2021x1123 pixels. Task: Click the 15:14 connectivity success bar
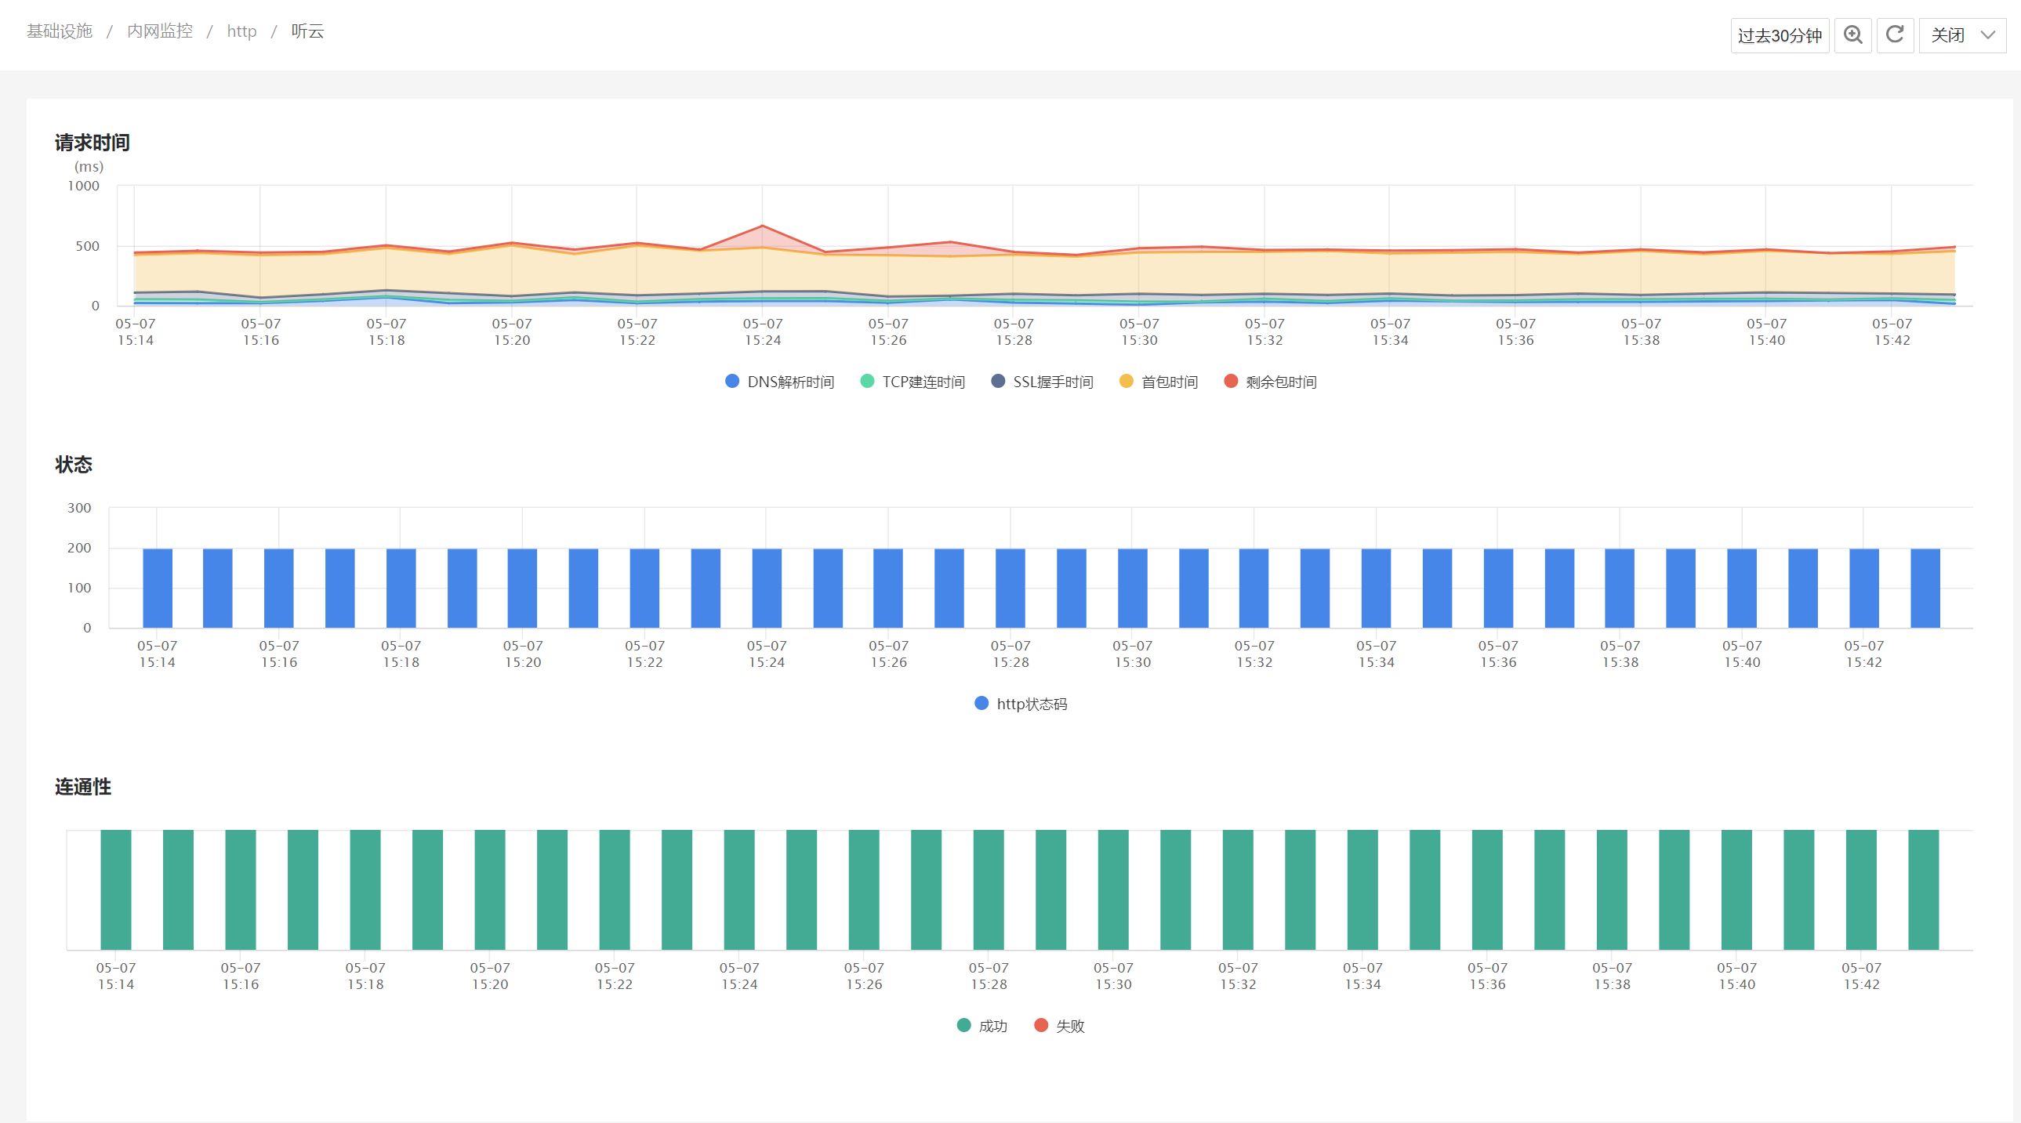116,890
